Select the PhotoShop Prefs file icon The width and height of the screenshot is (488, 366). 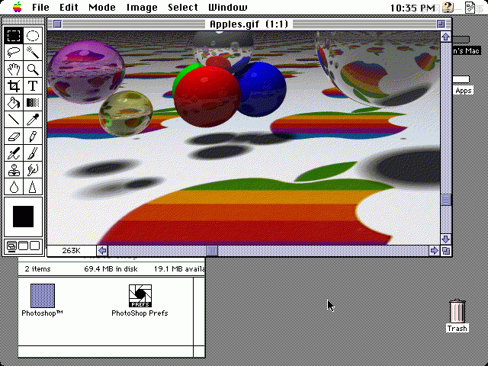coord(140,296)
